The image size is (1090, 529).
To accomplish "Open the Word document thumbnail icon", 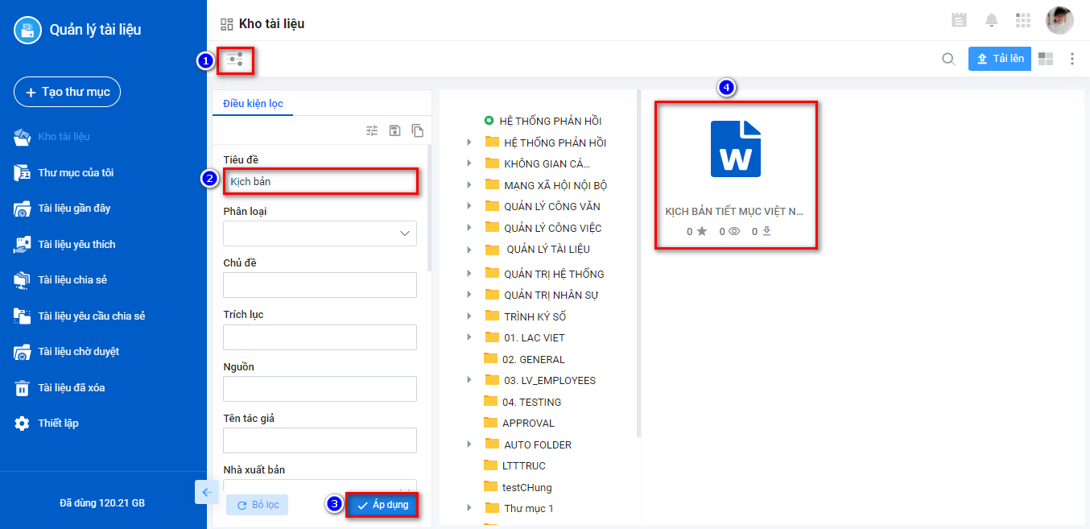I will point(736,149).
